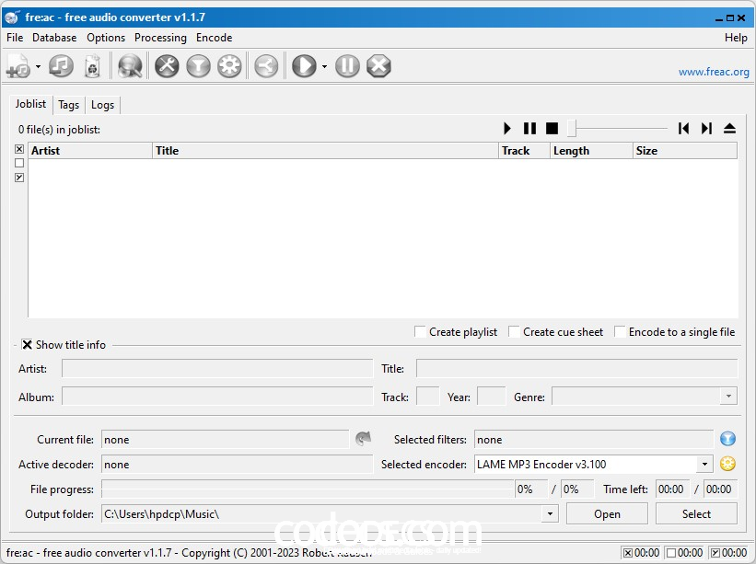Enable the Create cue sheet checkbox
Viewport: 756px width, 564px height.
click(514, 332)
